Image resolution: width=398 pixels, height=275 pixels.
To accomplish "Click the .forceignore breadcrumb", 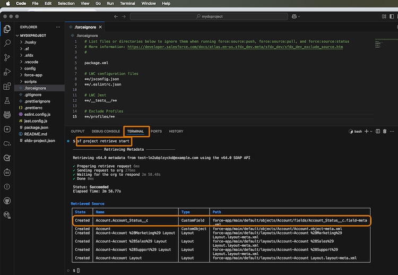I will click(87, 36).
